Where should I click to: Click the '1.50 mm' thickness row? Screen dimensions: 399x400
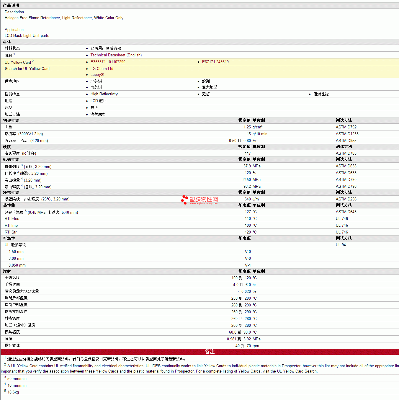pyautogui.click(x=16, y=252)
